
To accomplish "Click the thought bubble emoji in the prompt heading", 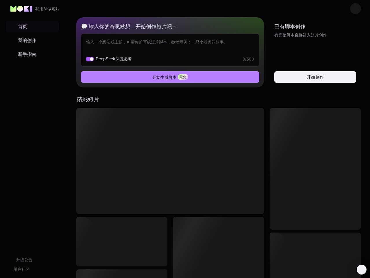I will coord(84,27).
